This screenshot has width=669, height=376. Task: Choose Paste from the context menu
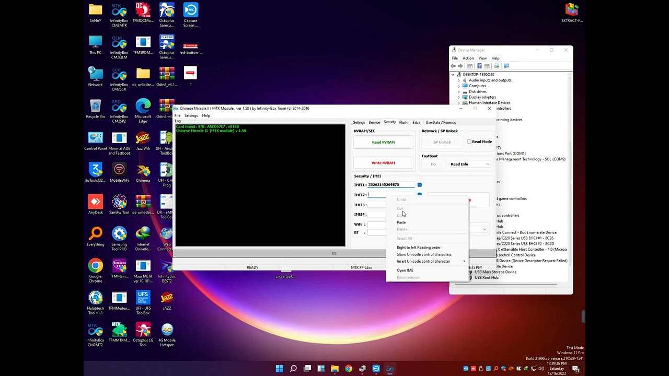(401, 222)
